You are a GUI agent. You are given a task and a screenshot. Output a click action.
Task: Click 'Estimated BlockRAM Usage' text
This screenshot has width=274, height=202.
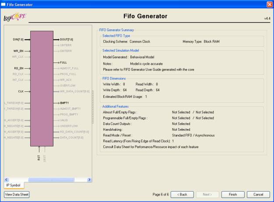(x=123, y=97)
